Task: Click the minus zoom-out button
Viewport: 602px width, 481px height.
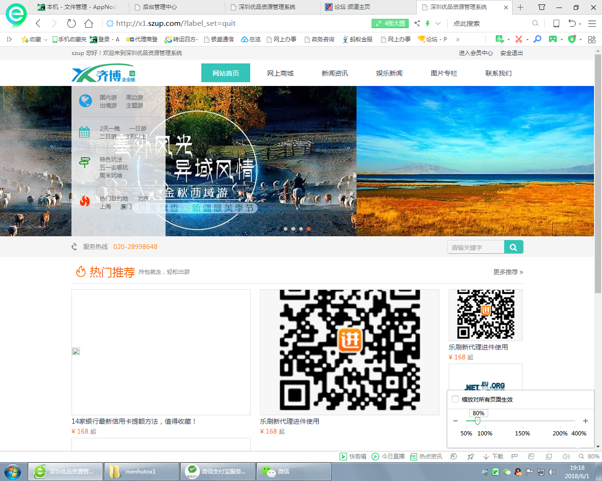Action: pos(455,421)
